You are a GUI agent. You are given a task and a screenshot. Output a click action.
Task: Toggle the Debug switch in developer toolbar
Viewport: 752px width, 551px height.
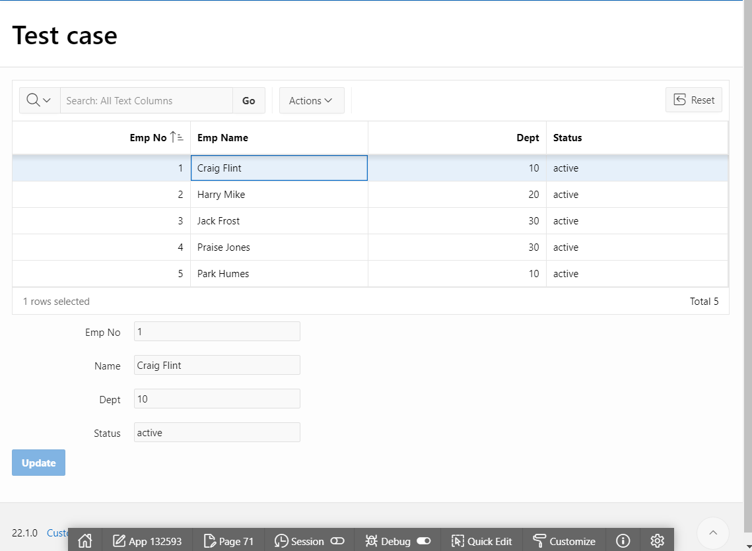[x=423, y=541]
